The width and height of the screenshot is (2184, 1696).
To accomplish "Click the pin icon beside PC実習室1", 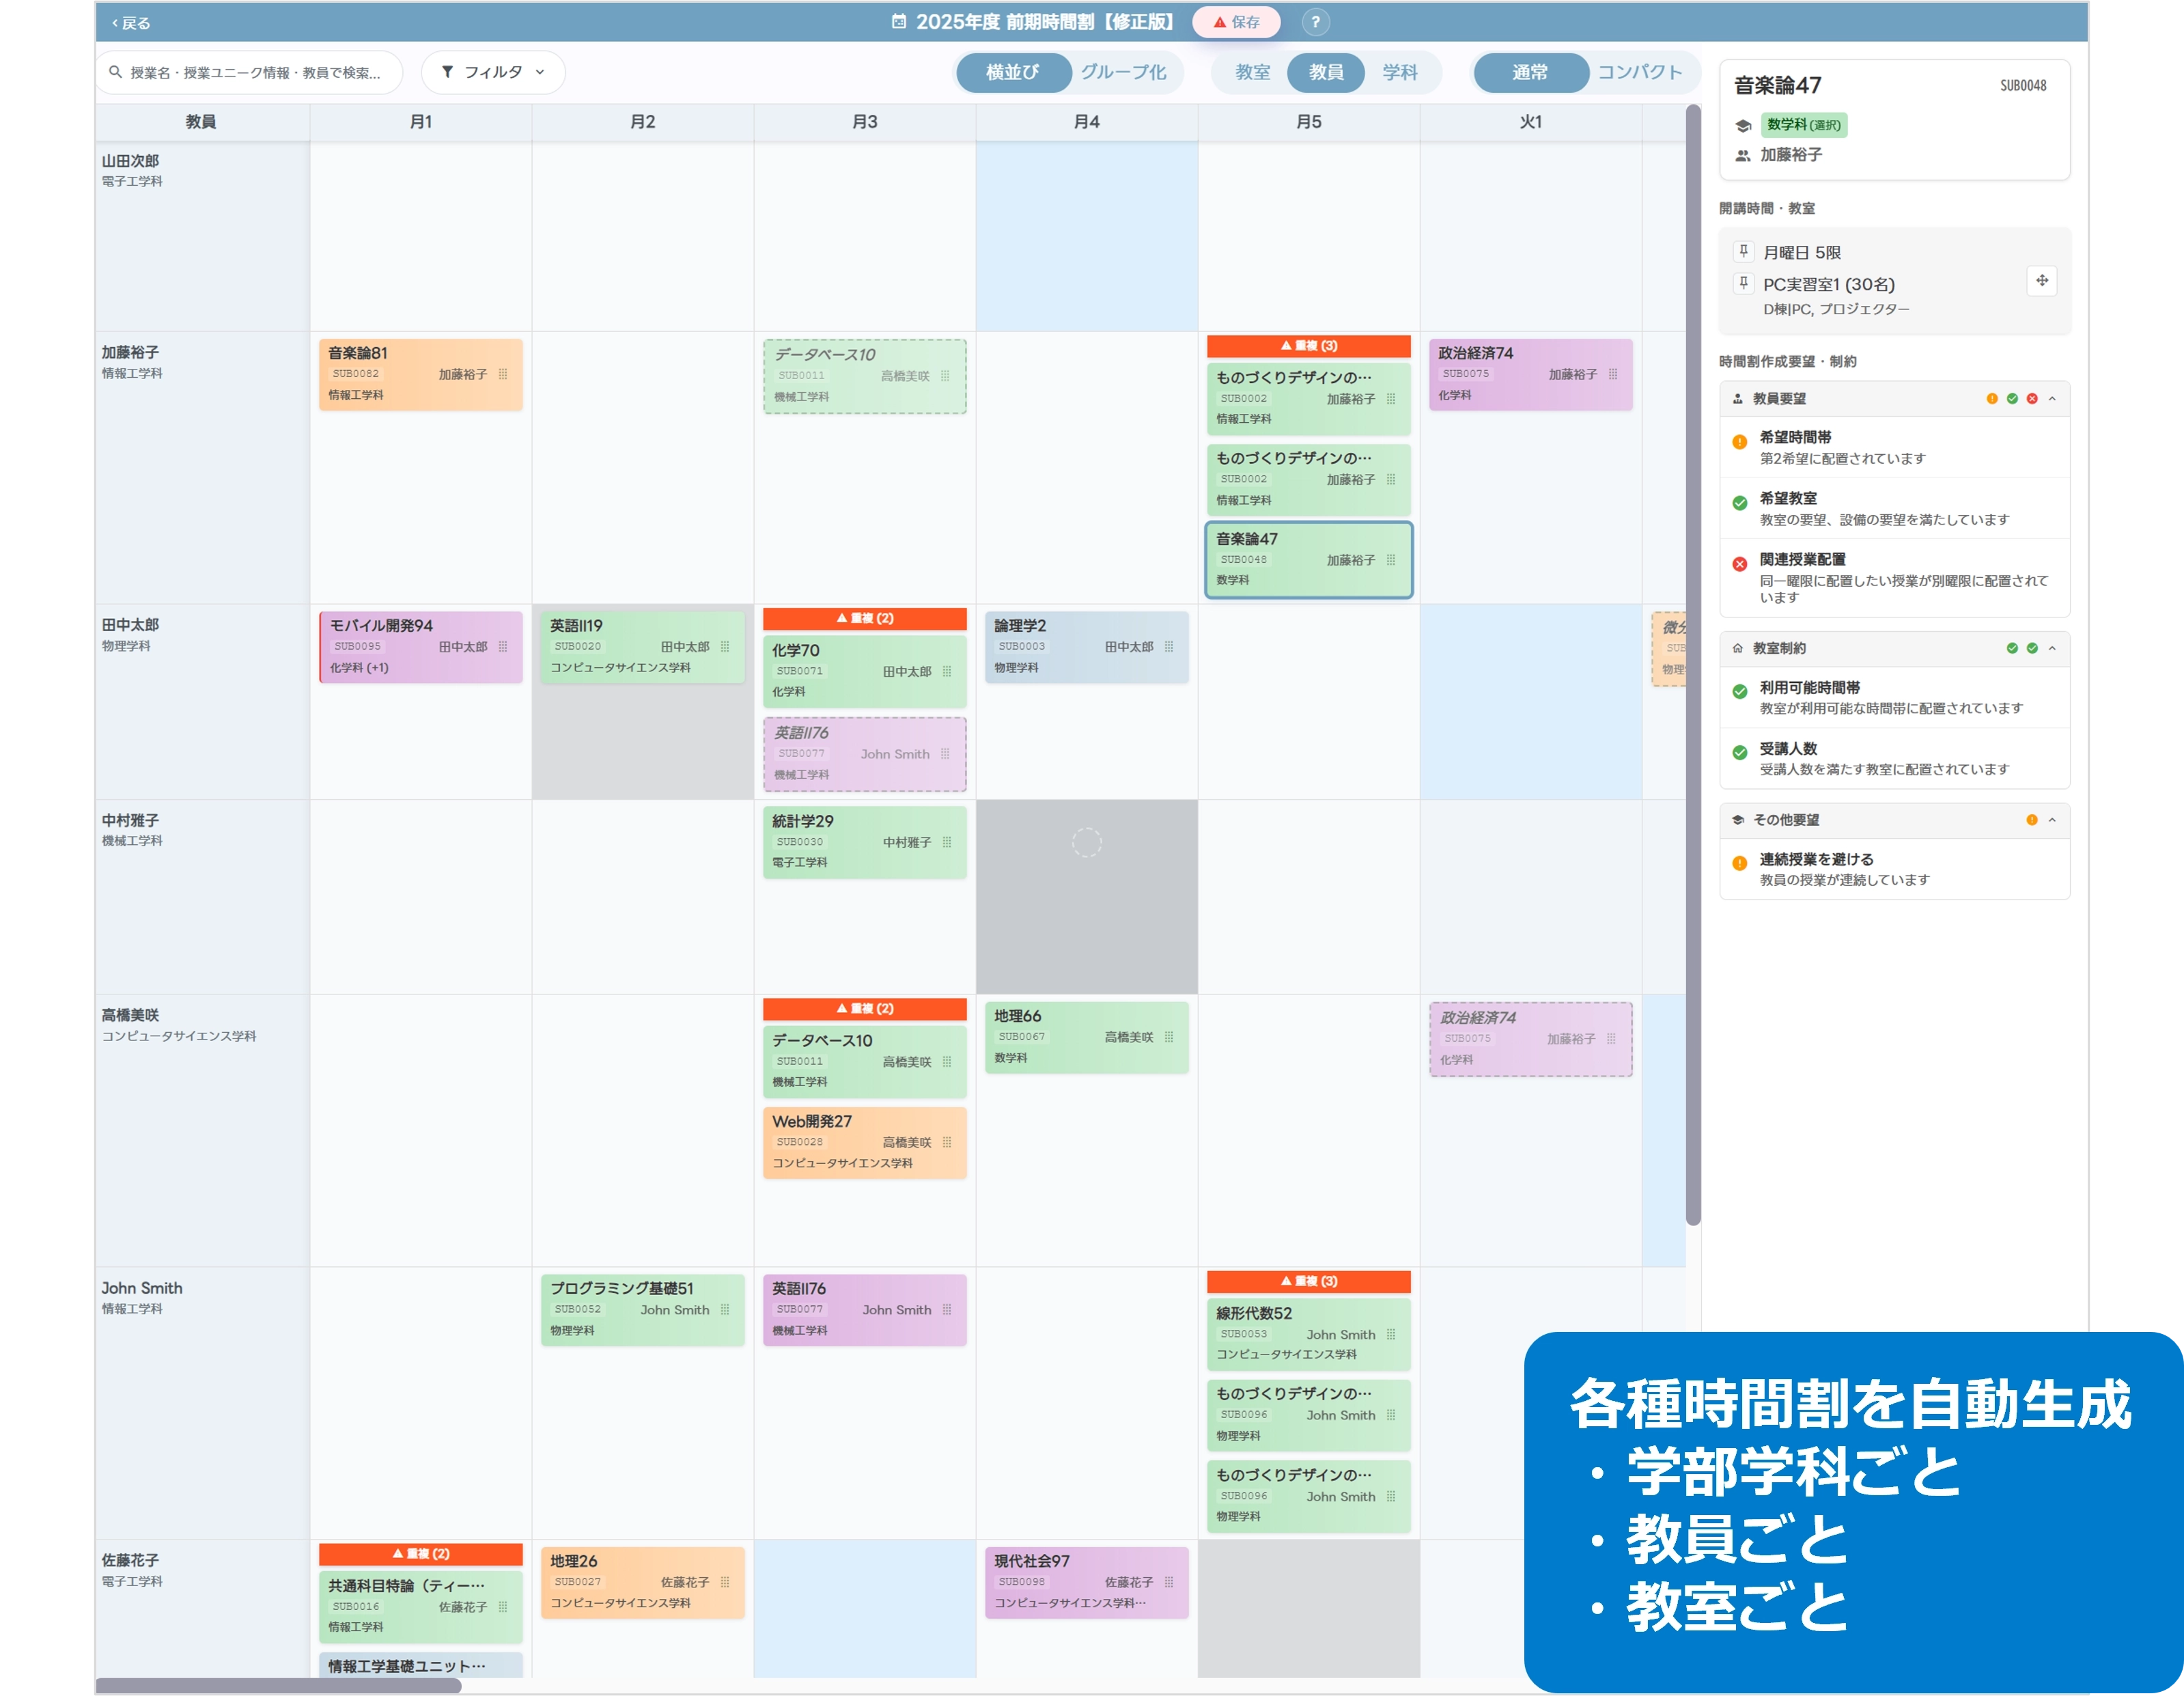I will click(1743, 283).
